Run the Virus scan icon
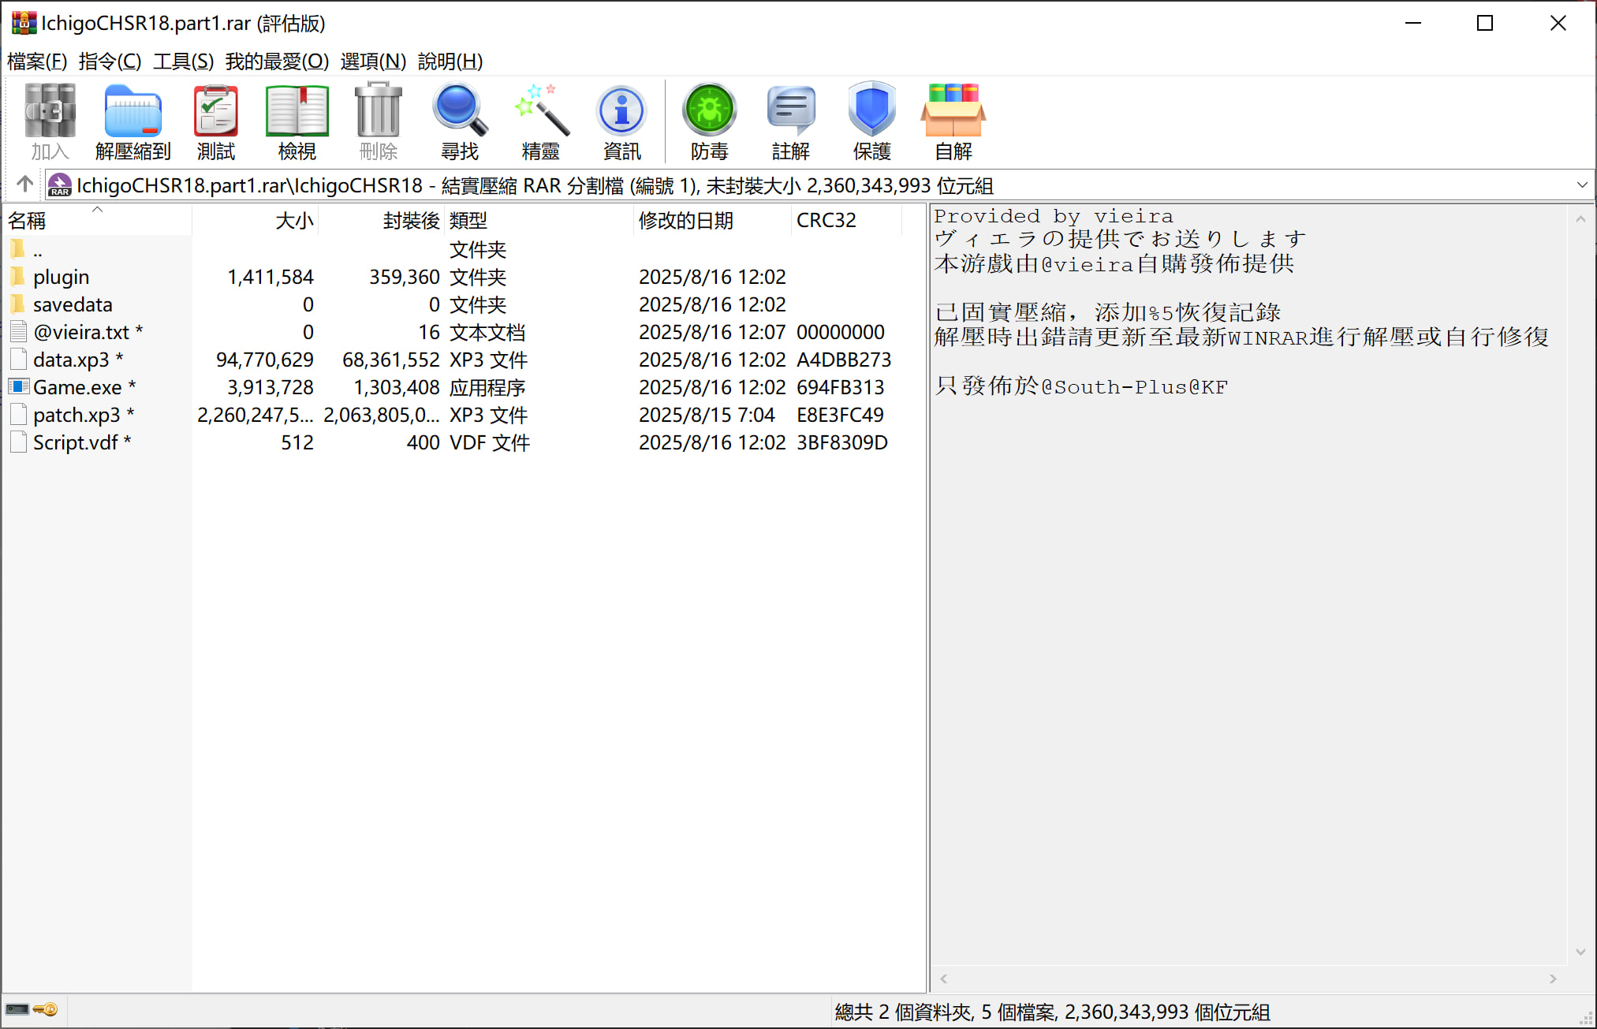This screenshot has height=1029, width=1597. pos(709,121)
